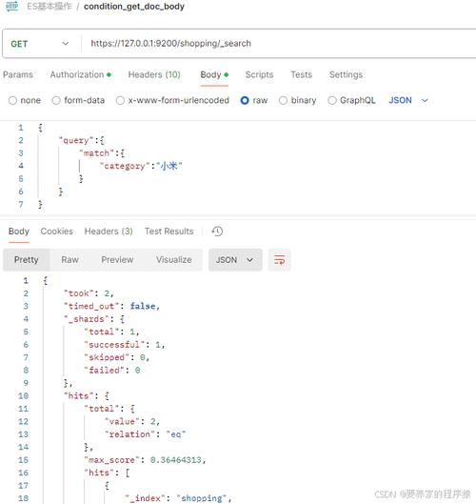Switch response to Preview view
Image resolution: width=476 pixels, height=504 pixels.
click(x=117, y=260)
